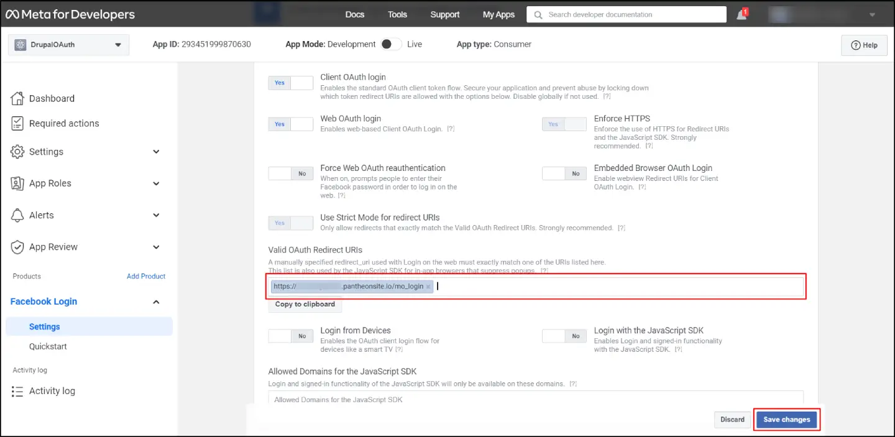Image resolution: width=895 pixels, height=437 pixels.
Task: Open help tooltip for Allowed Domains description
Action: click(573, 384)
